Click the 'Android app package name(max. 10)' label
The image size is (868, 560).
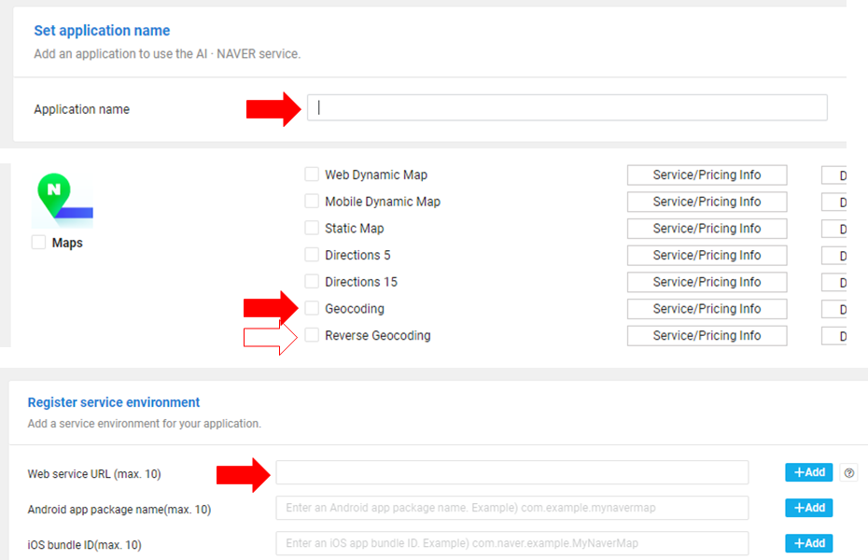point(119,510)
